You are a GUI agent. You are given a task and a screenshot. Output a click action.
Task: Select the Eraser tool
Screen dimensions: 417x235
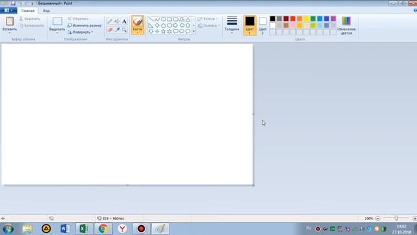(110, 29)
